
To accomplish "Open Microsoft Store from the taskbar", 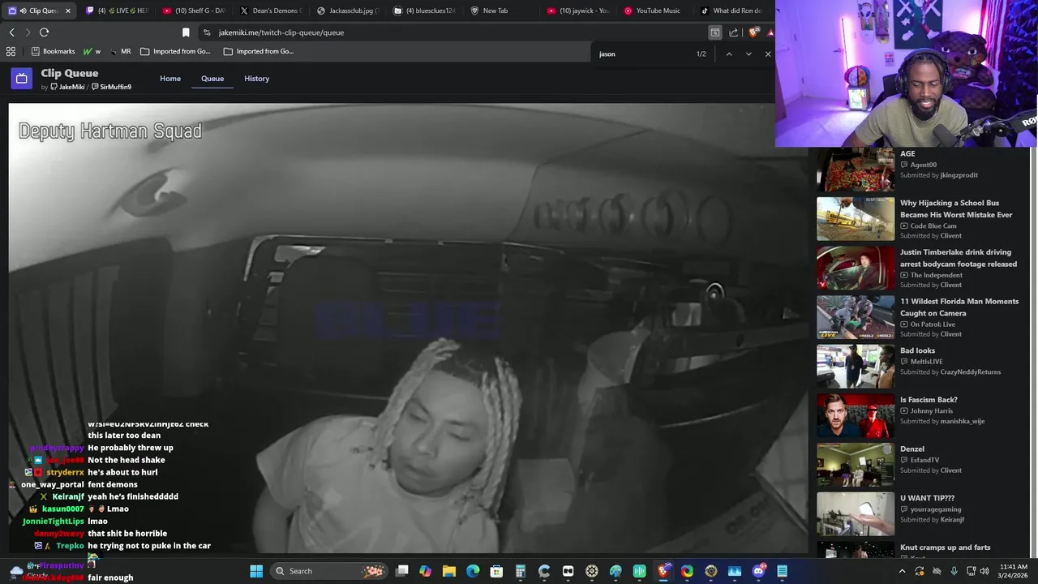I will (496, 571).
